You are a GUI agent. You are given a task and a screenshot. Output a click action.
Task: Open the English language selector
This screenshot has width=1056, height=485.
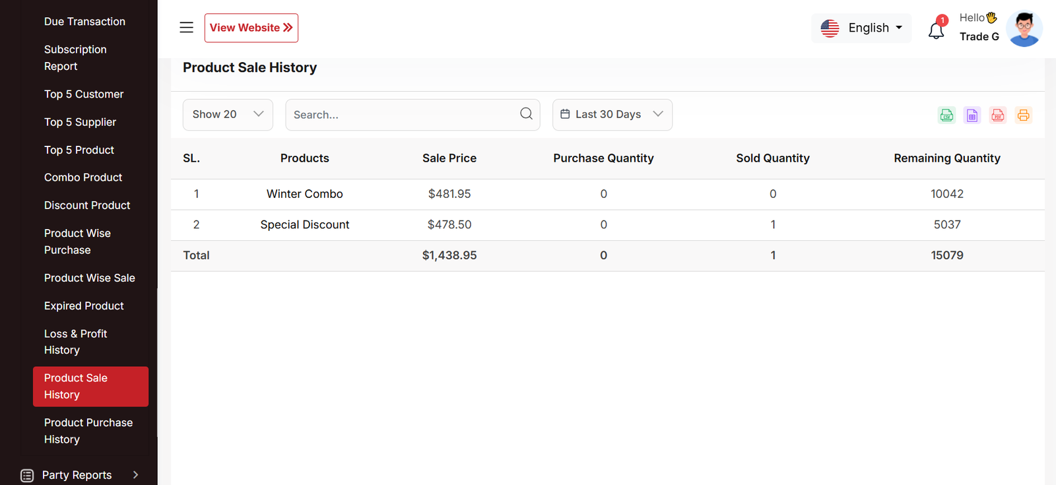(861, 28)
